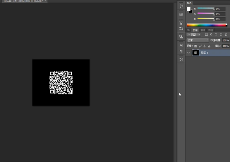The width and height of the screenshot is (230, 162).
Task: Toggle lock all padlock icon
Action: [x=209, y=46]
